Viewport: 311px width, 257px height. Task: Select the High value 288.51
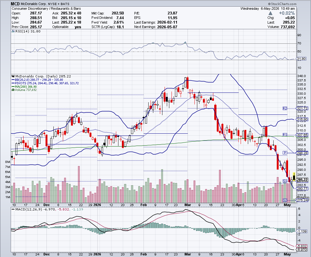coord(36,18)
